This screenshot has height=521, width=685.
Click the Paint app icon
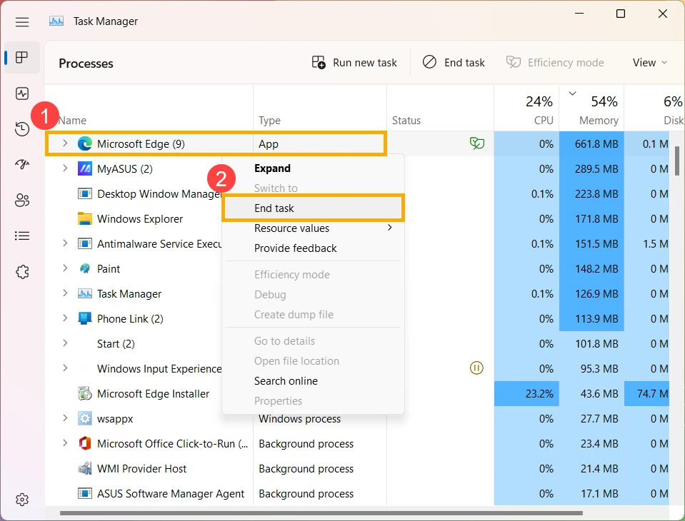tap(85, 268)
